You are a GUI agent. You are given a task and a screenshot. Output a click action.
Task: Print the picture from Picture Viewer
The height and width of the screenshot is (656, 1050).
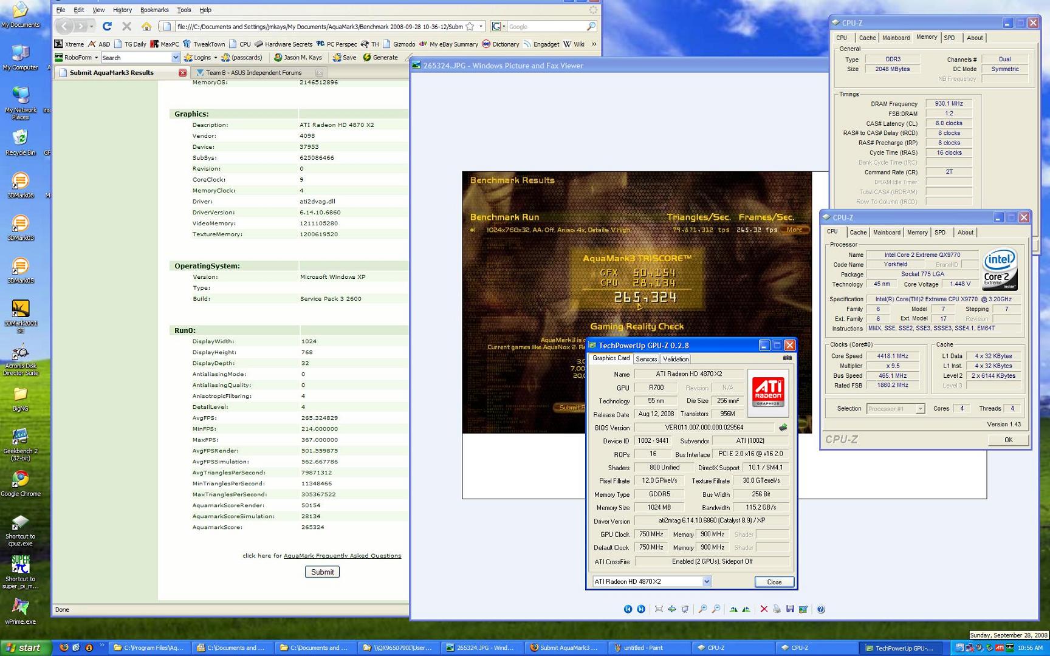point(777,609)
